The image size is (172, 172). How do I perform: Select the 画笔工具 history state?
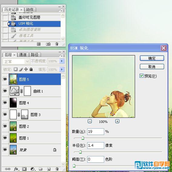[35, 36]
